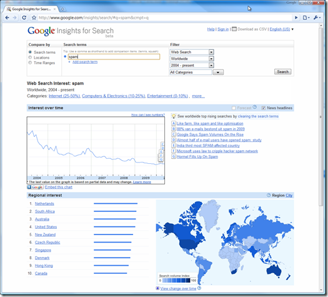The width and height of the screenshot is (328, 297).
Task: Open the South Africa region link
Action: (x=45, y=211)
